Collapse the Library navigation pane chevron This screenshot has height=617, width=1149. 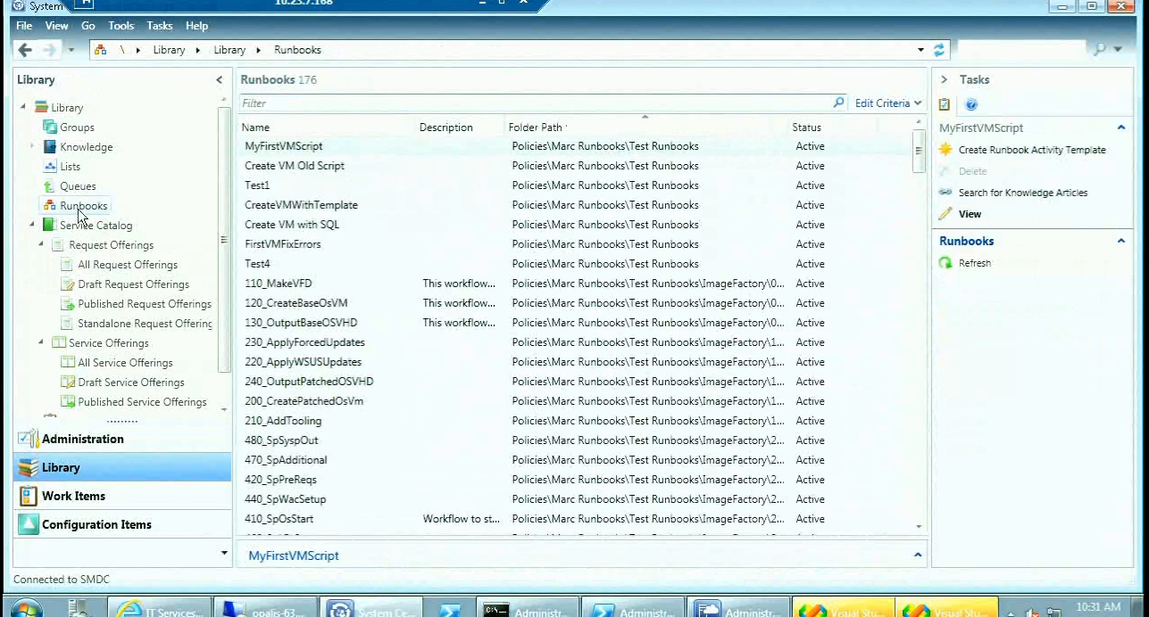(x=220, y=80)
